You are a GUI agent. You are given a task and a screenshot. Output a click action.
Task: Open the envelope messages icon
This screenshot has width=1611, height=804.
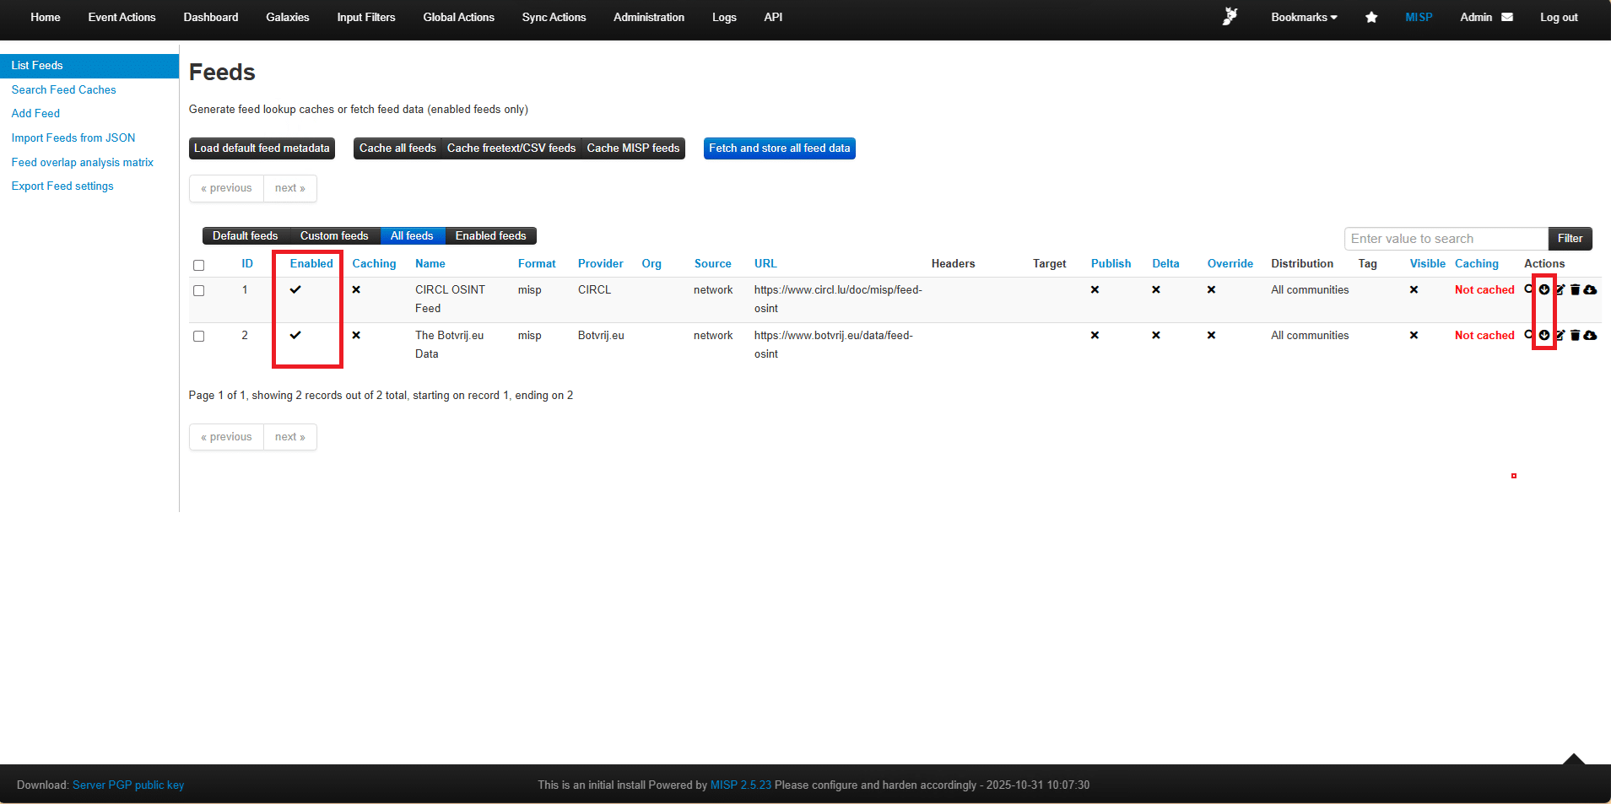click(x=1507, y=17)
